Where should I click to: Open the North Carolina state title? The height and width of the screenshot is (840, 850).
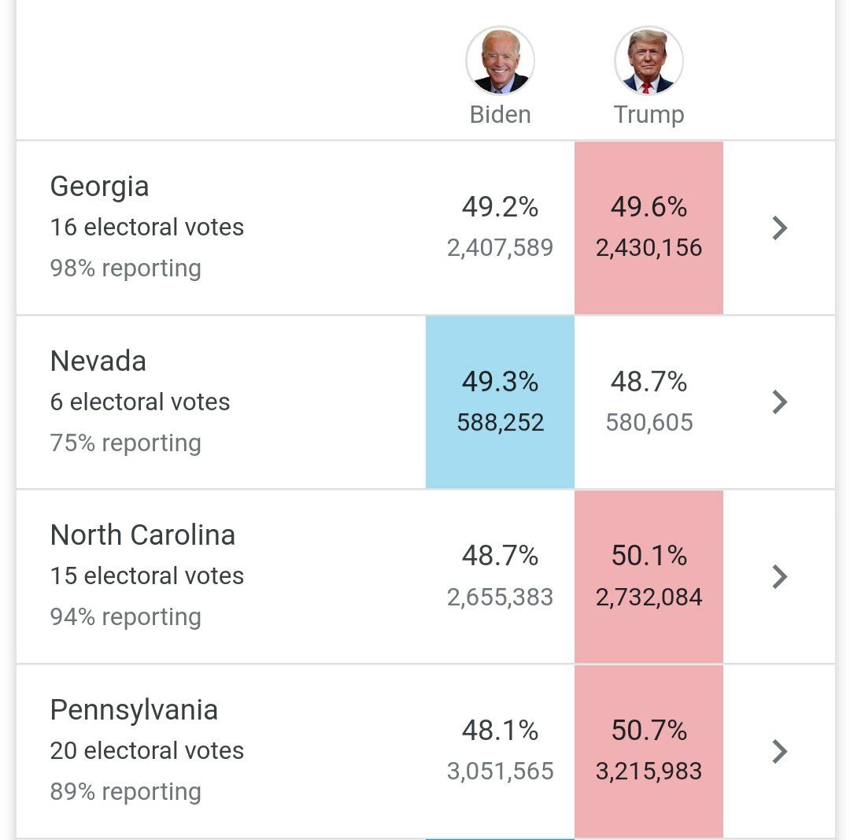[142, 535]
